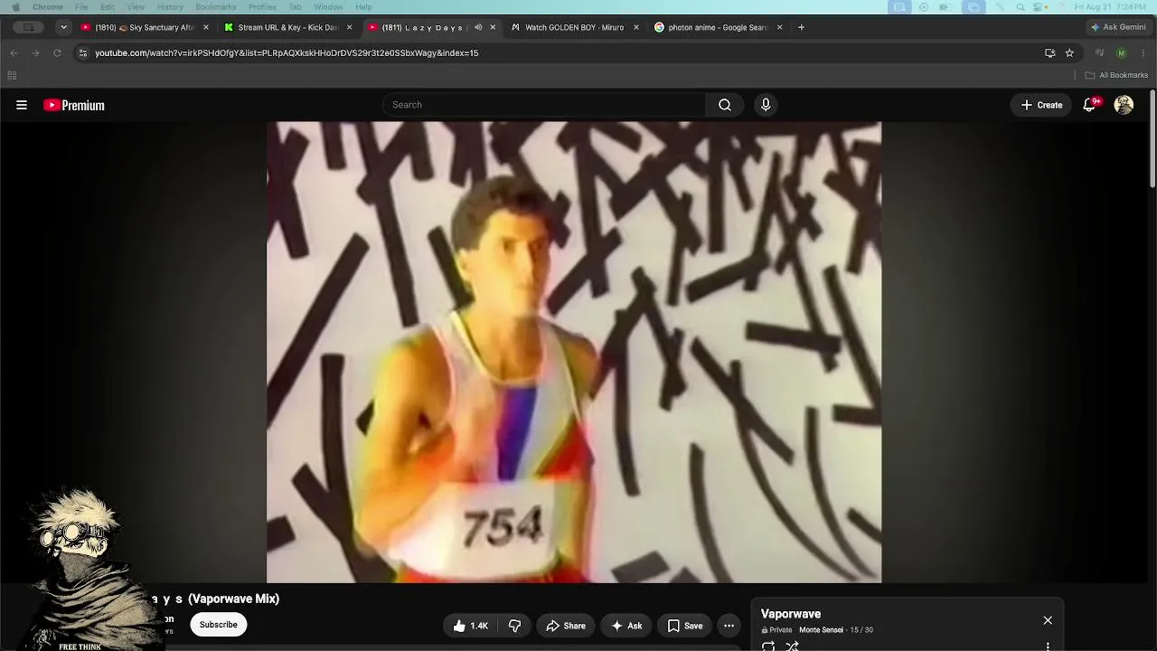1157x651 pixels.
Task: Open more actions ellipsis under video
Action: 729,626
